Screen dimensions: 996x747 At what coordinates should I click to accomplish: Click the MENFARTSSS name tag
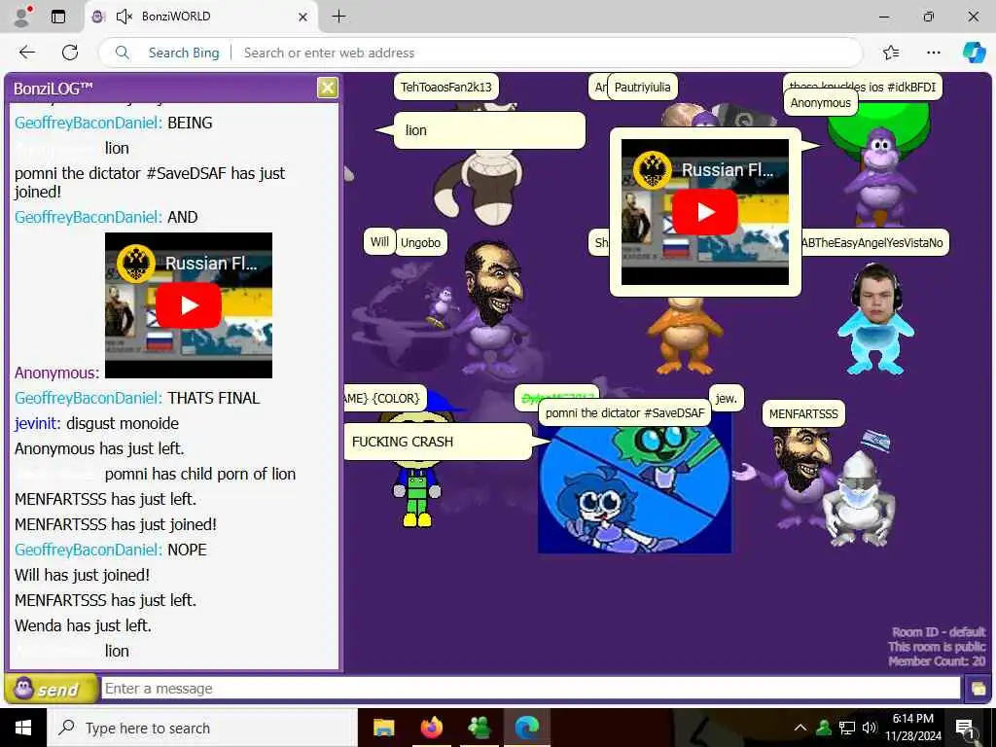(x=803, y=414)
